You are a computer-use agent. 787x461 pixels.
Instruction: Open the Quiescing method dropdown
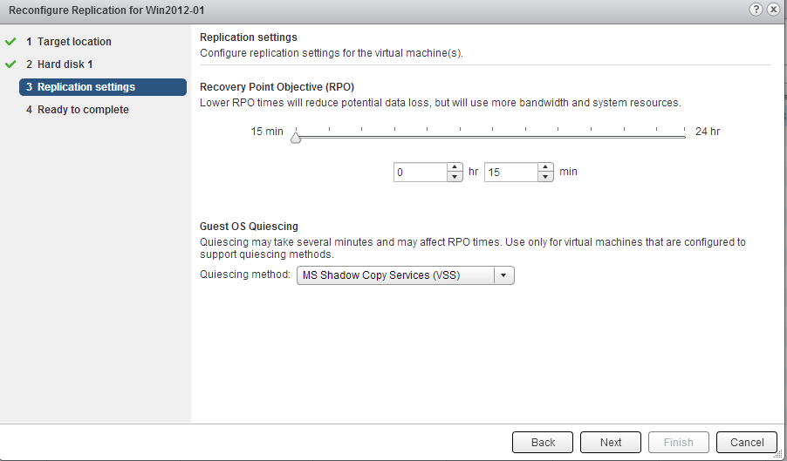coord(395,275)
